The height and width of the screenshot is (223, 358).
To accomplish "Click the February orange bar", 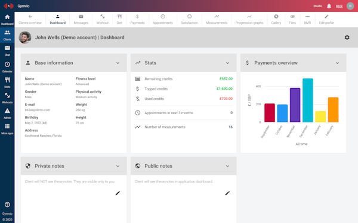I will pyautogui.click(x=333, y=109).
